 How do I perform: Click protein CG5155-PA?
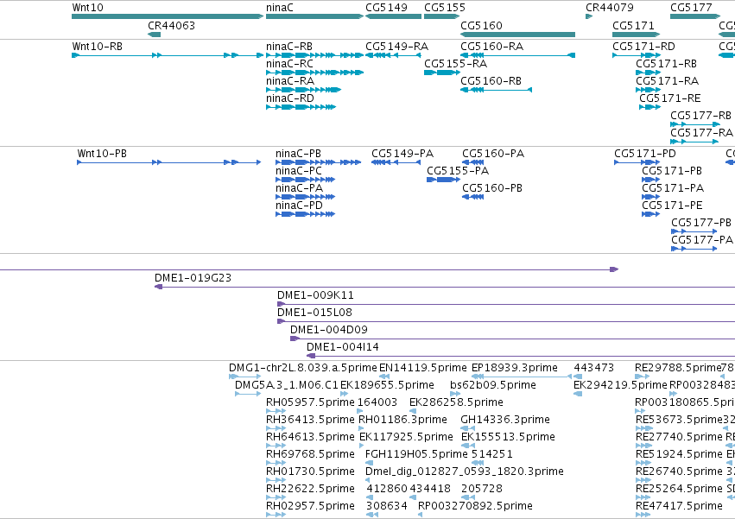click(443, 180)
